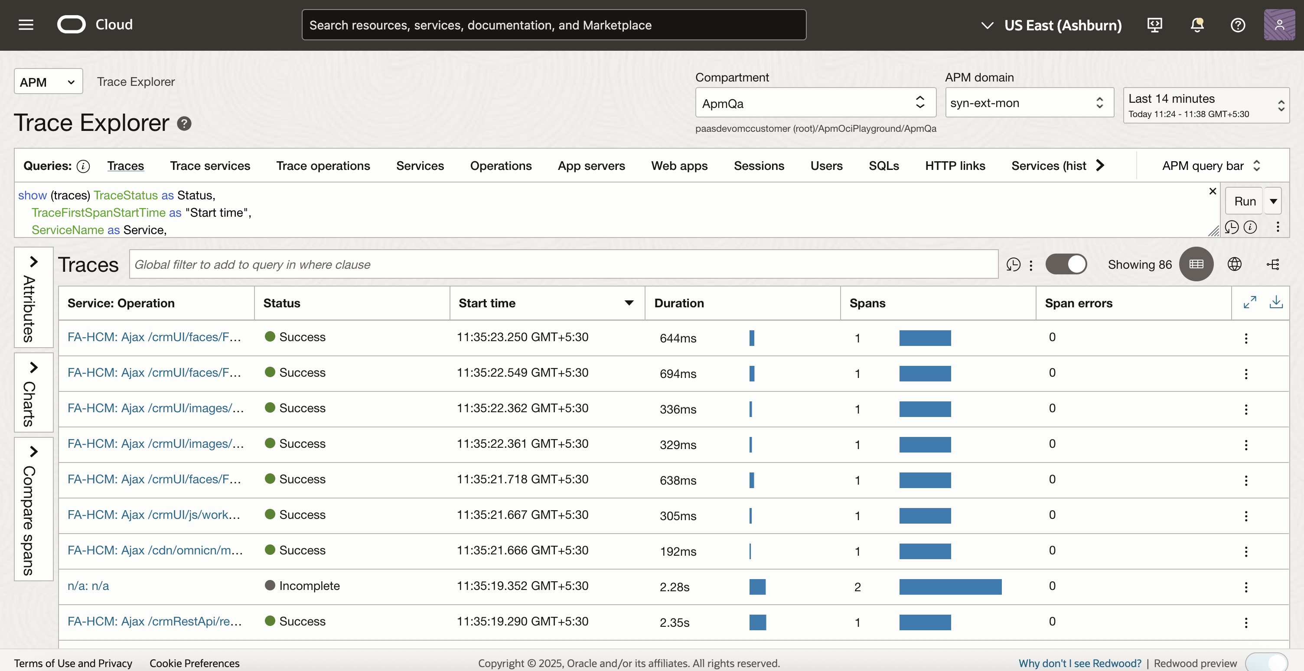Click the Global filter input field
Image resolution: width=1304 pixels, height=671 pixels.
(563, 264)
